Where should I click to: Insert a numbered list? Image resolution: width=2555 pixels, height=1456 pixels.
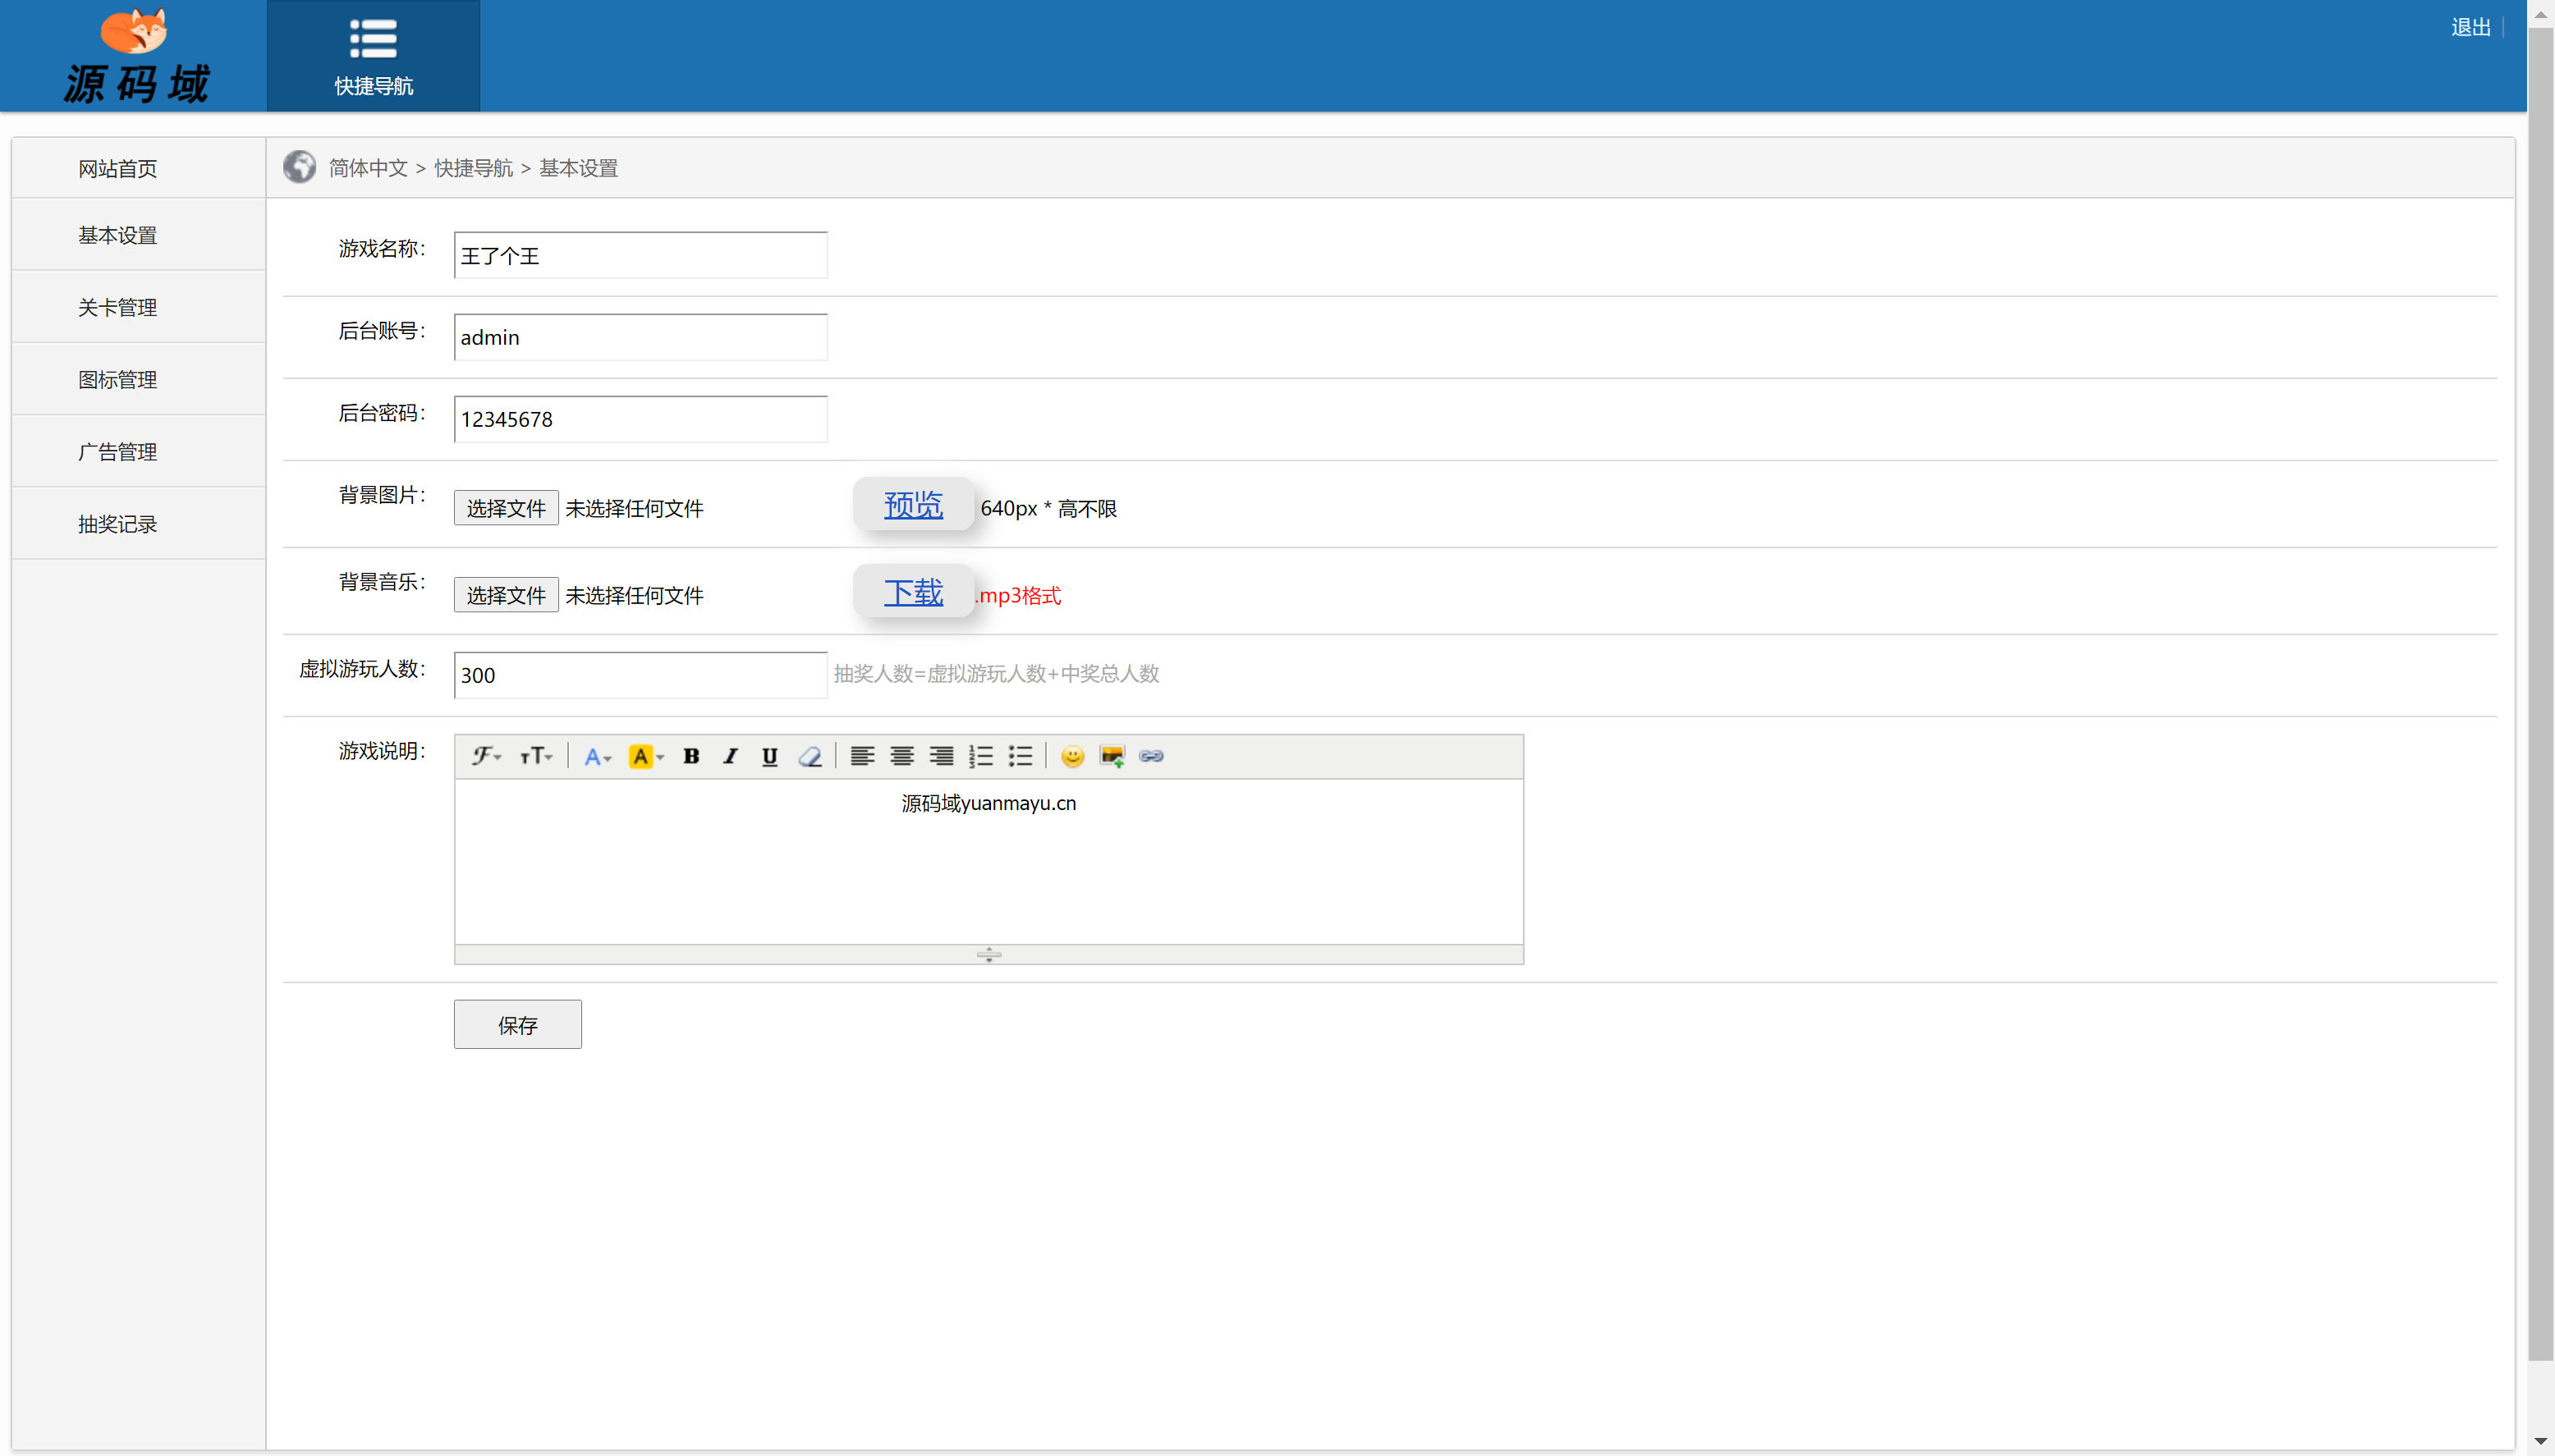tap(980, 756)
